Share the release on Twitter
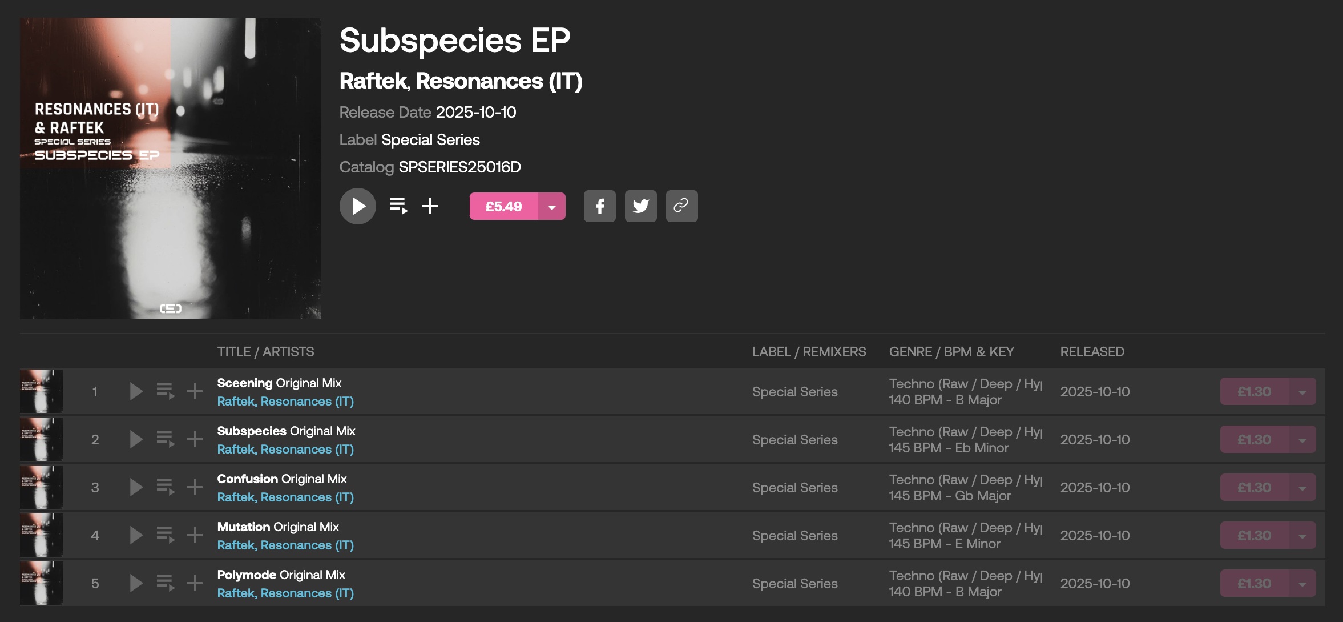Image resolution: width=1343 pixels, height=622 pixels. point(640,206)
